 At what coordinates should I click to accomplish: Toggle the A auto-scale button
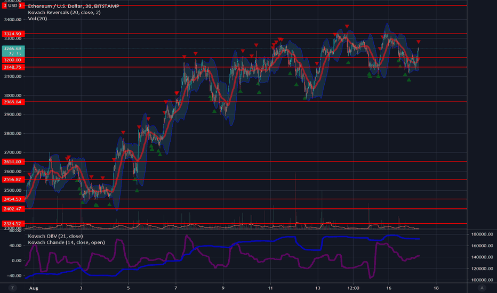coord(482,288)
